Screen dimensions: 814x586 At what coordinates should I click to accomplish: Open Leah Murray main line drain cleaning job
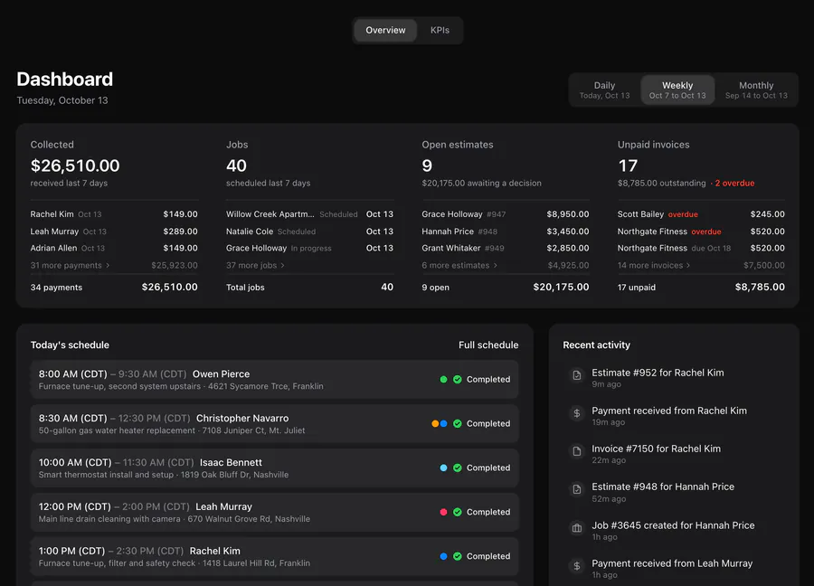click(x=275, y=512)
